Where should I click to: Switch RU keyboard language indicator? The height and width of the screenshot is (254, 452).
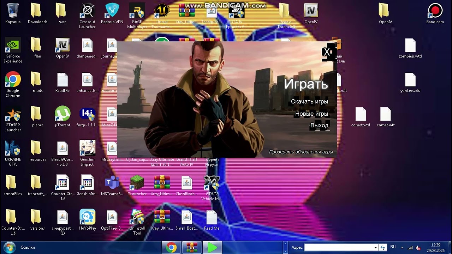(393, 247)
